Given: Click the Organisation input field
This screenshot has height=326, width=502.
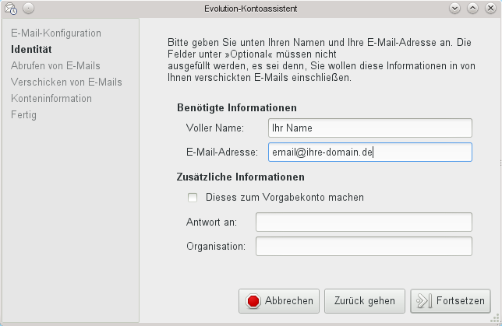Looking at the screenshot, I should [x=364, y=246].
